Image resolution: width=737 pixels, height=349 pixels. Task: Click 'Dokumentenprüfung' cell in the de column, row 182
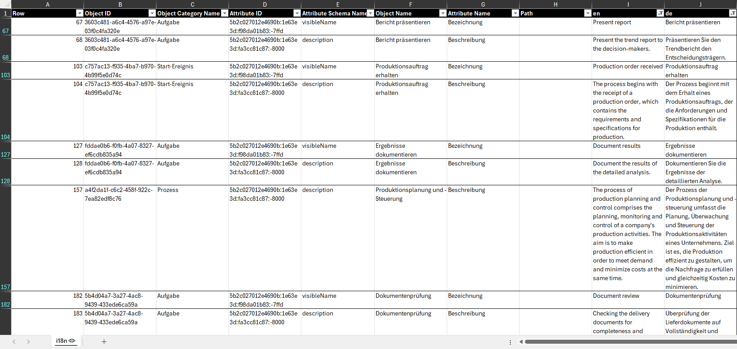pos(701,300)
